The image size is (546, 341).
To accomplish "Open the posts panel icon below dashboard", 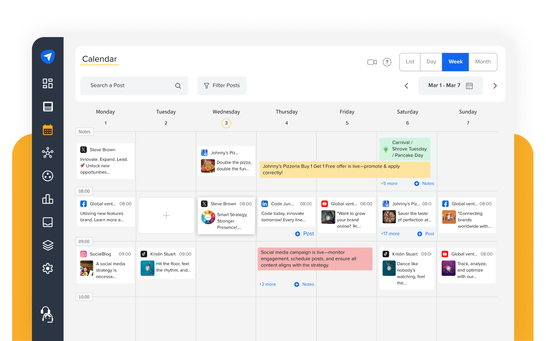I will (x=48, y=107).
